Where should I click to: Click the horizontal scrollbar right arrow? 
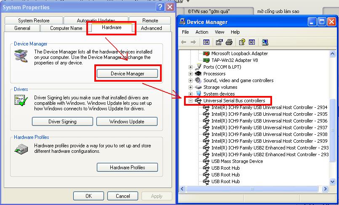coord(325,189)
